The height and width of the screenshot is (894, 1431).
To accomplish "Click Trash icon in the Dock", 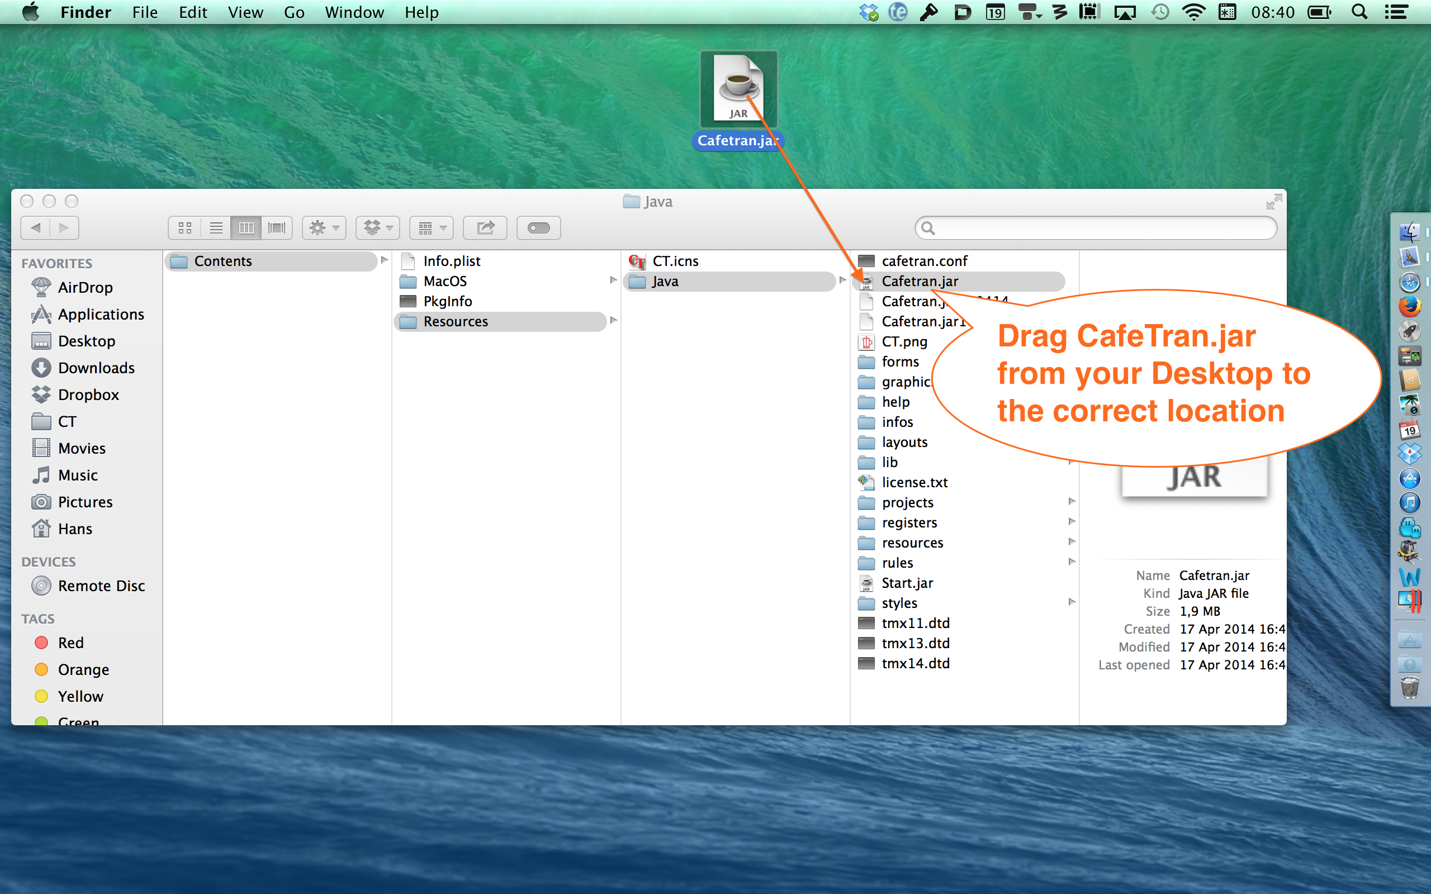I will (x=1410, y=687).
